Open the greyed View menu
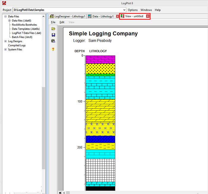This screenshot has width=208, height=194. [x=72, y=22]
